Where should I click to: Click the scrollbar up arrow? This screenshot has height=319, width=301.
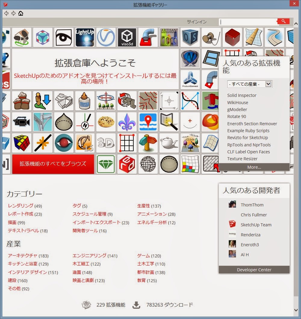(296, 24)
